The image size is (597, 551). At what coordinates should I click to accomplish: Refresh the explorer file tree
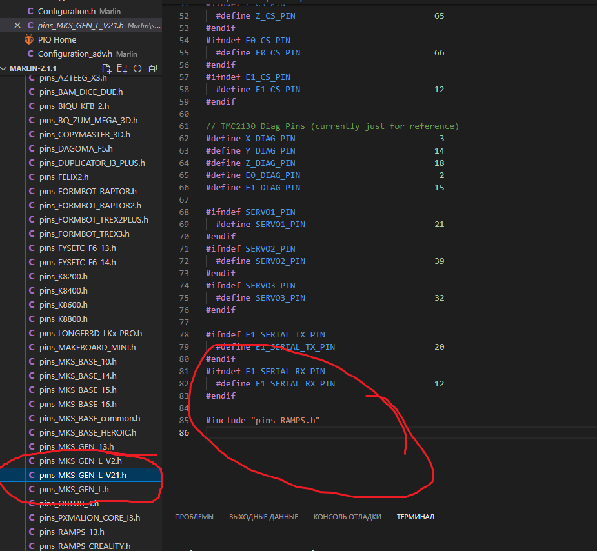137,68
